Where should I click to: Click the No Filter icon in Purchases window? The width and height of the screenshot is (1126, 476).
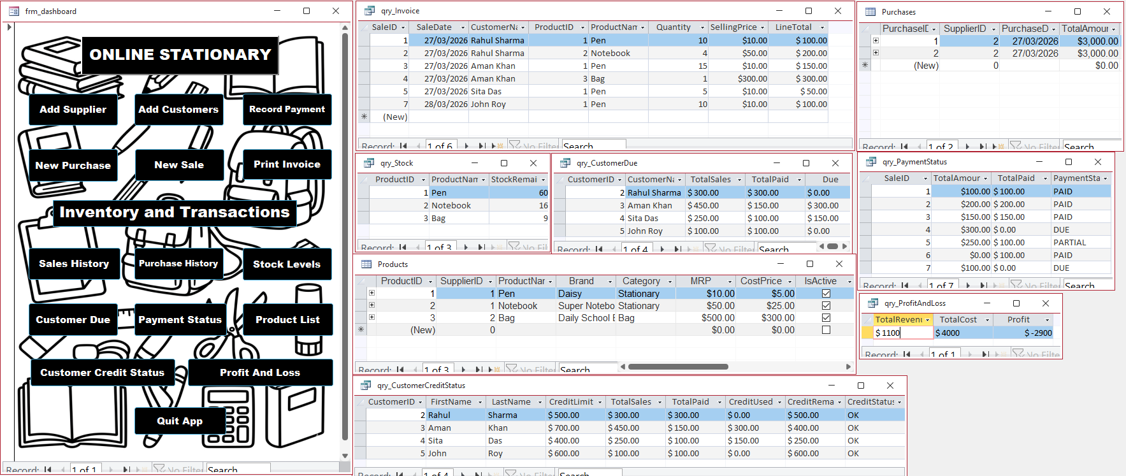(x=1015, y=147)
